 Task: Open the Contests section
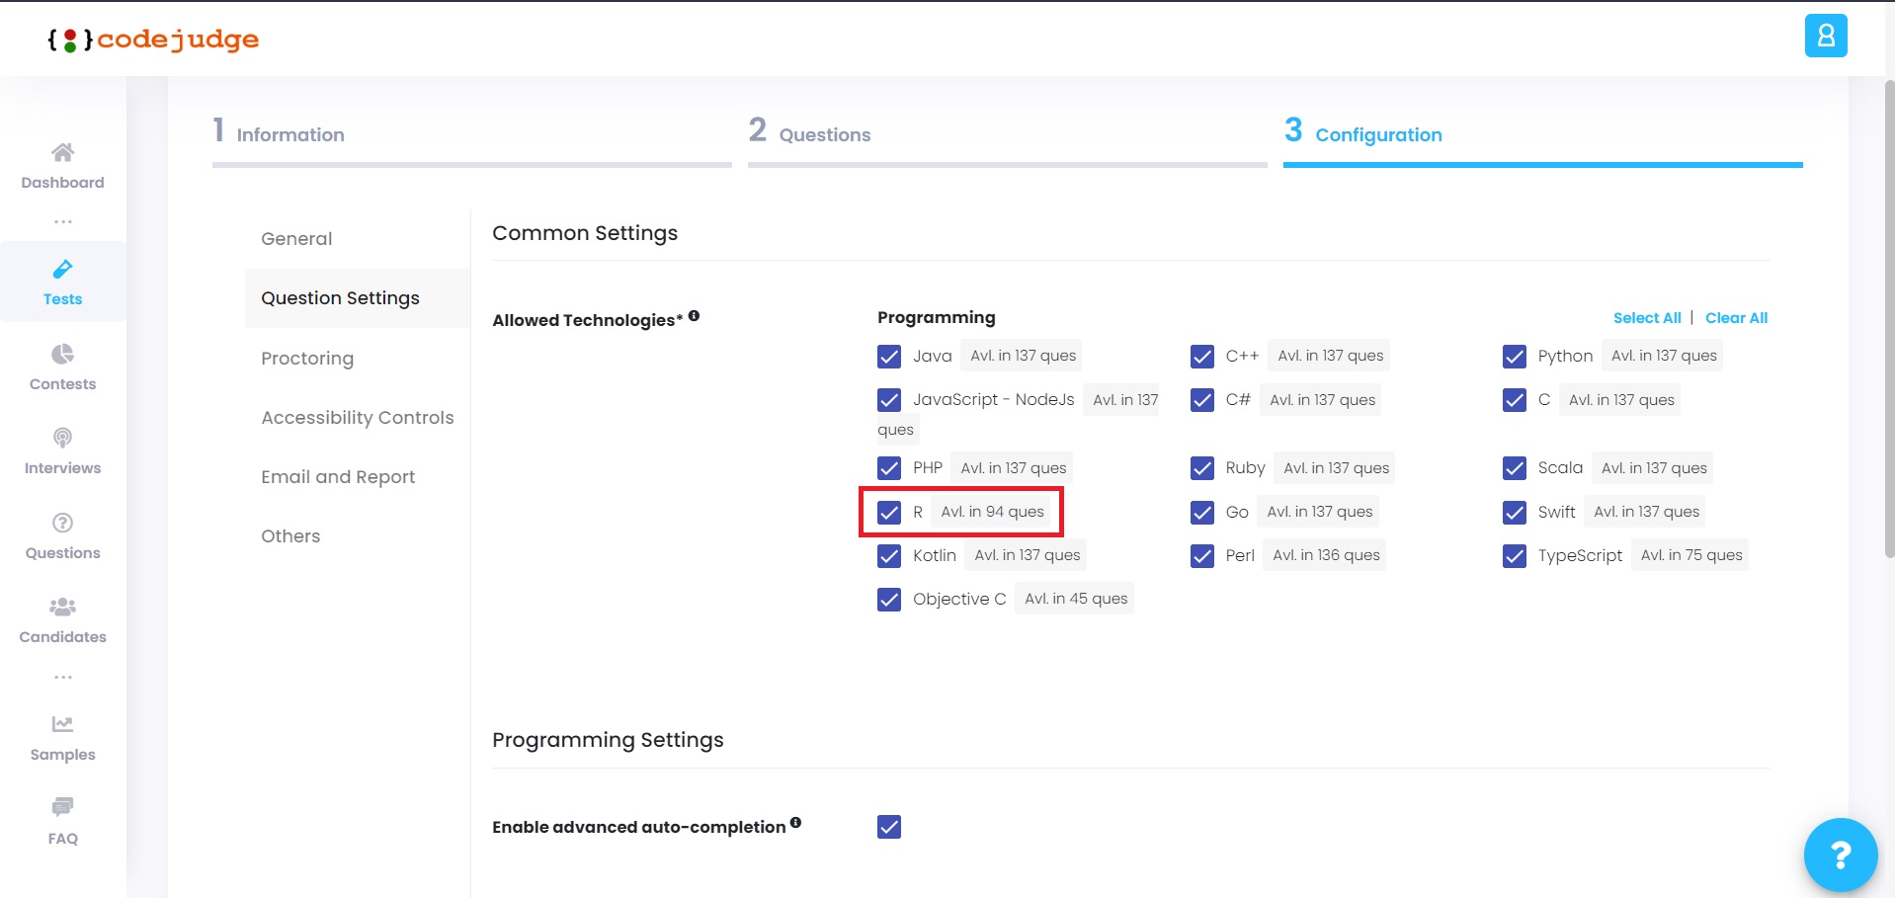[x=62, y=367]
